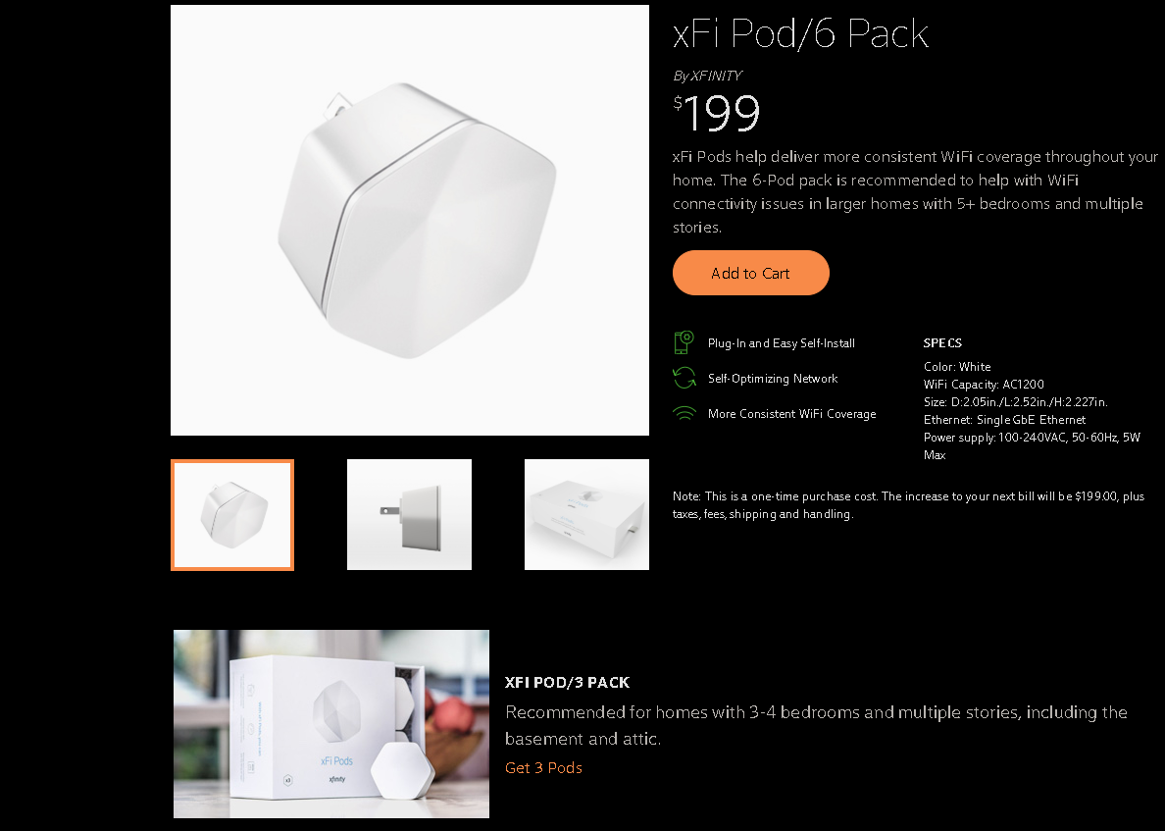Screen dimensions: 1165x831
Task: Click the Add to Cart button
Action: point(750,273)
